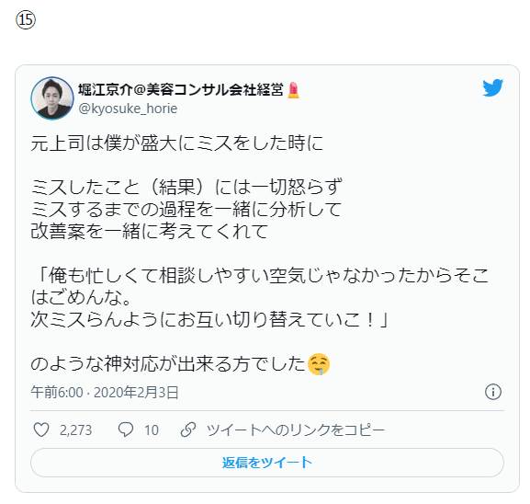This screenshot has width=530, height=504.
Task: Click the reply speech bubble icon
Action: click(x=126, y=430)
